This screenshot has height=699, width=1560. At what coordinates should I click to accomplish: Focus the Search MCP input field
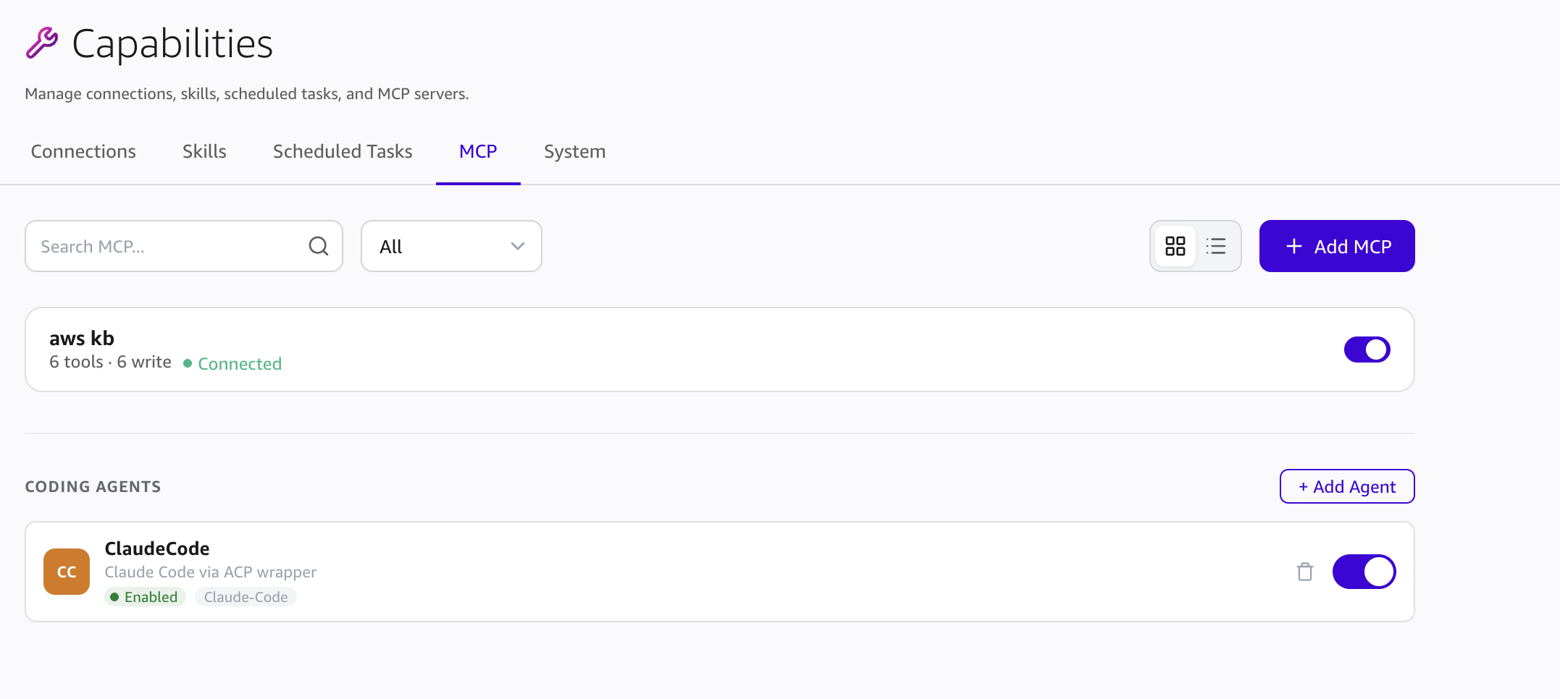(184, 246)
